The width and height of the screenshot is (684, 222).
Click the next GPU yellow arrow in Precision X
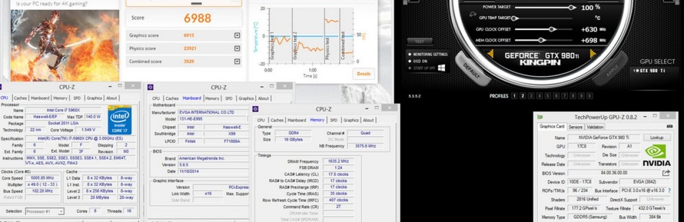coord(594,54)
